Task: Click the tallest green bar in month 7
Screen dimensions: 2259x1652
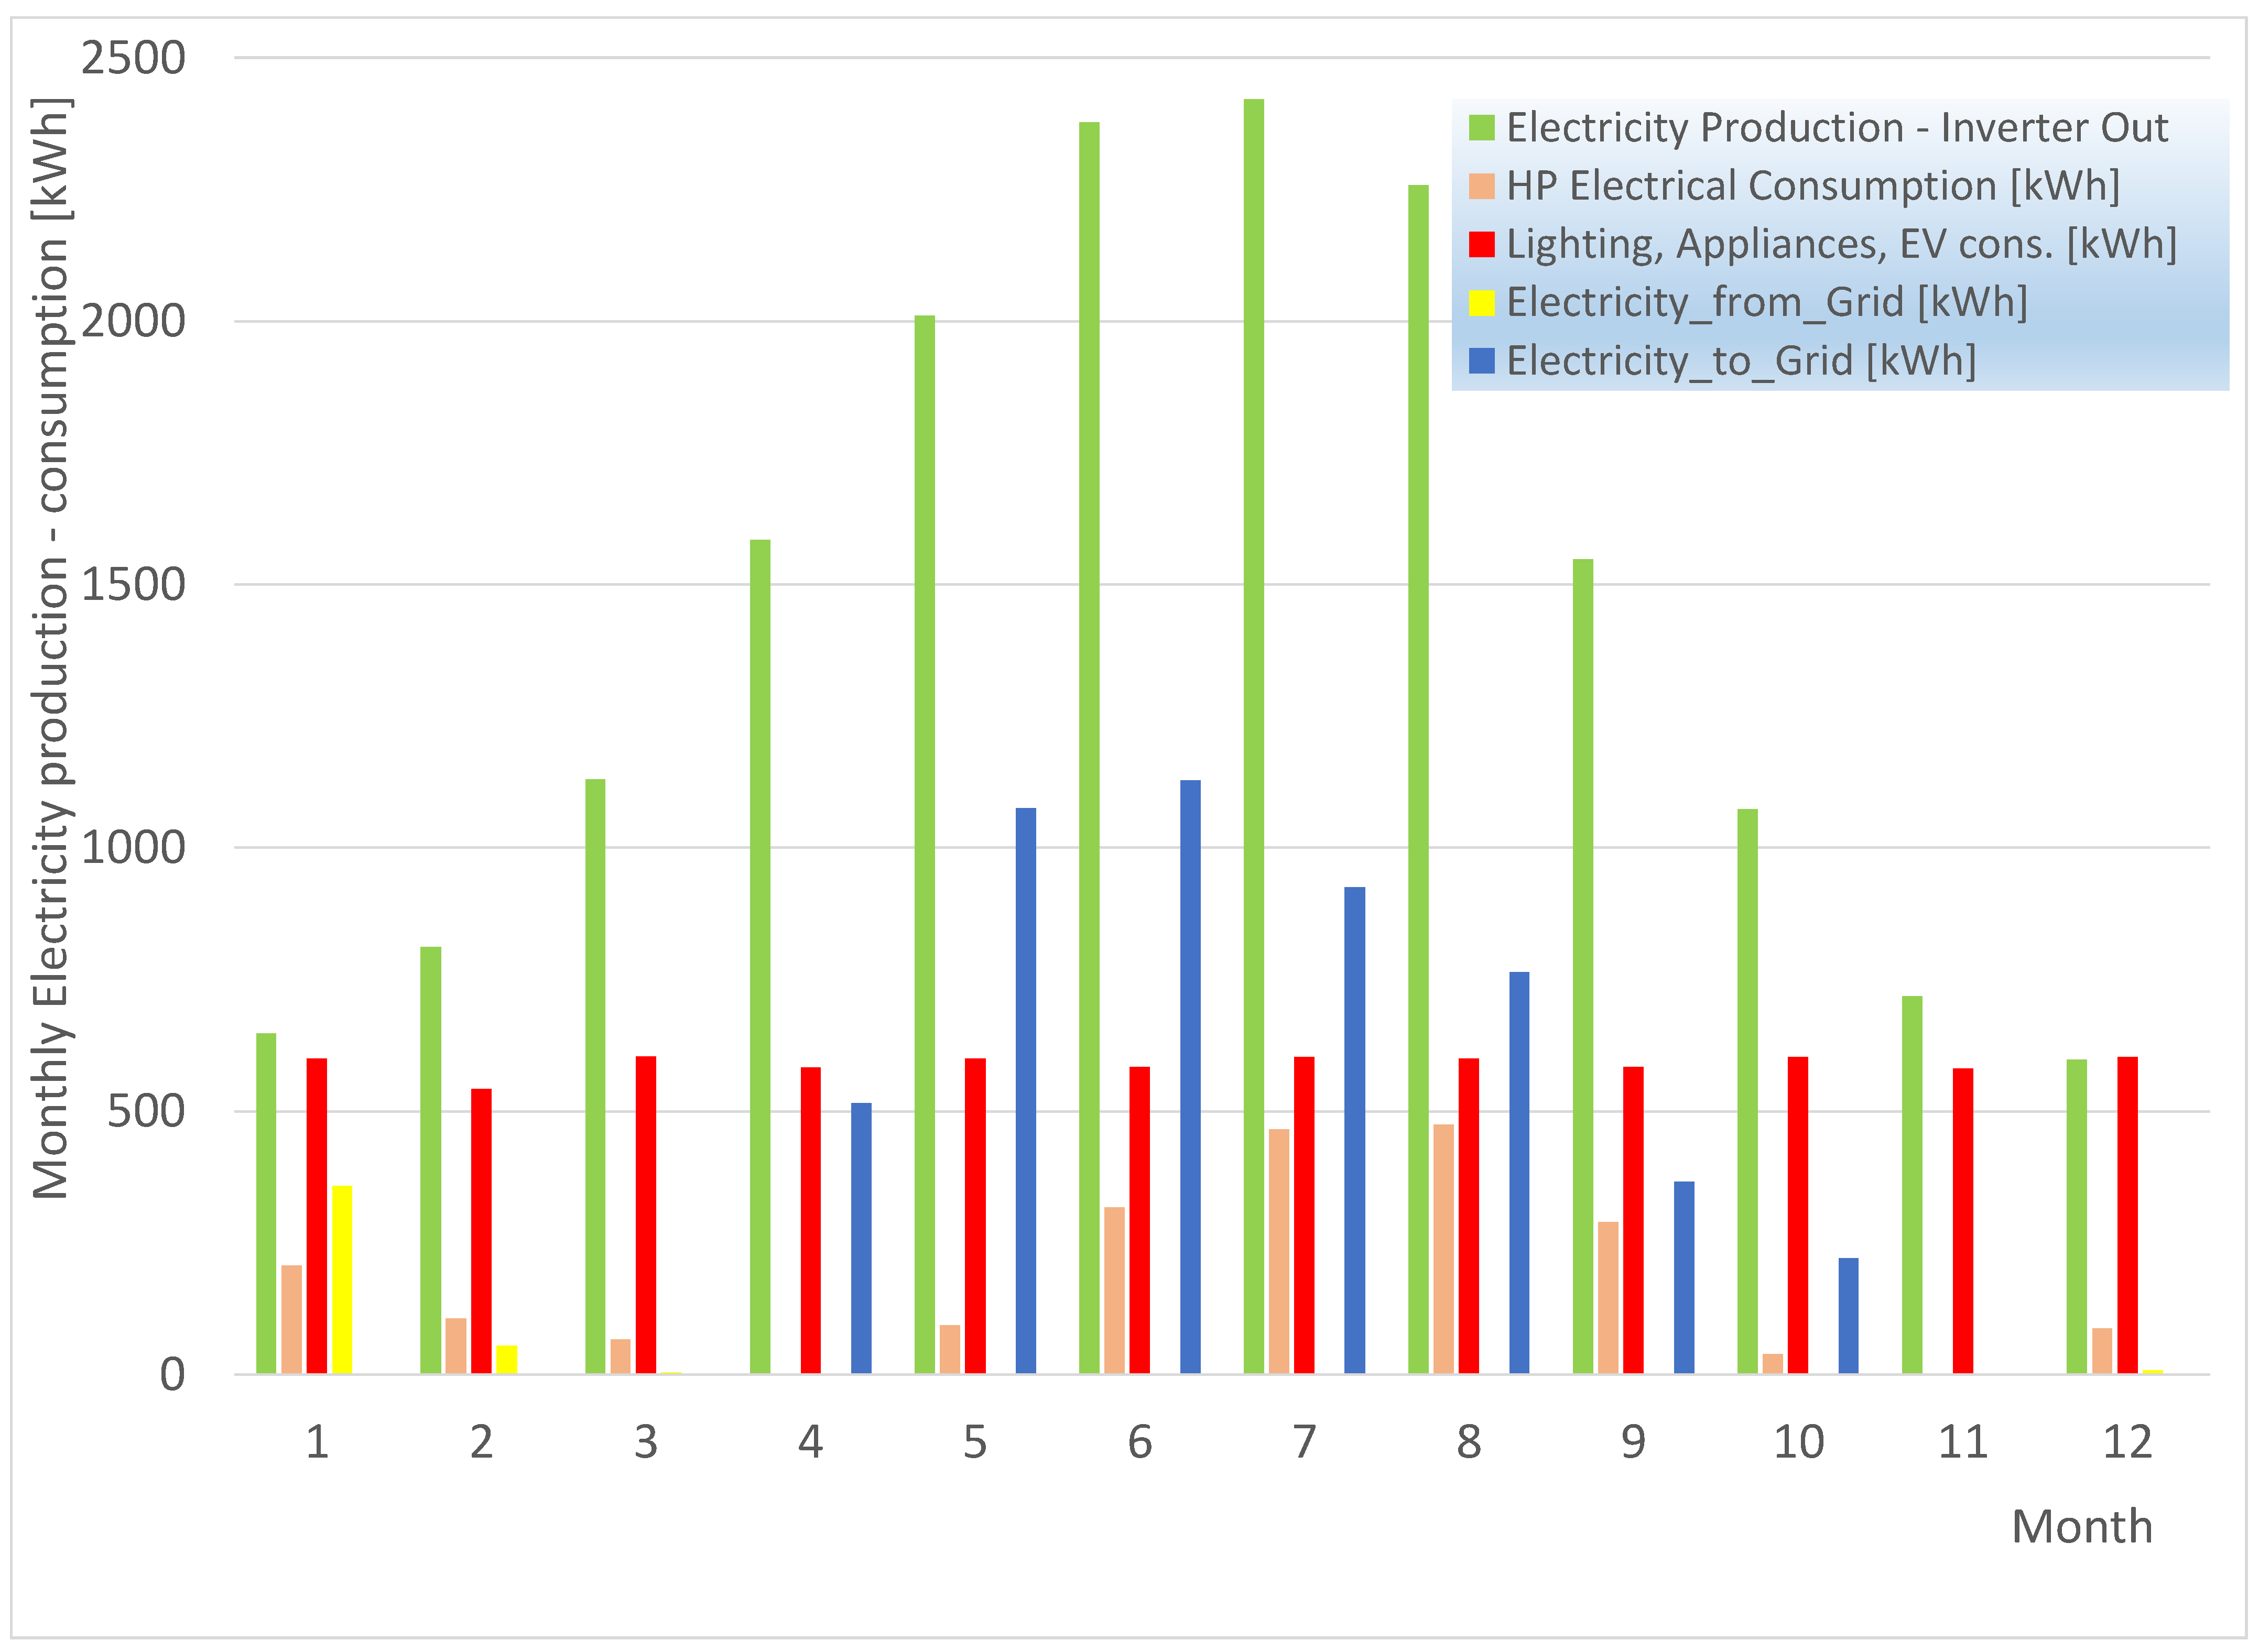Action: click(x=1254, y=736)
